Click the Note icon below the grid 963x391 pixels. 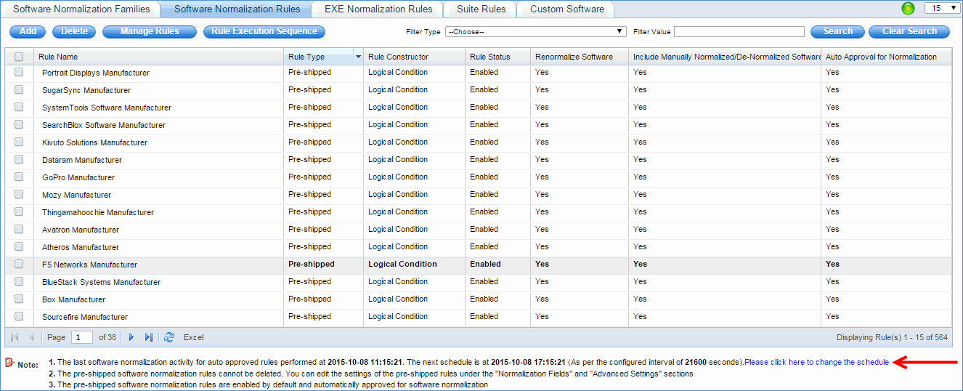(9, 363)
